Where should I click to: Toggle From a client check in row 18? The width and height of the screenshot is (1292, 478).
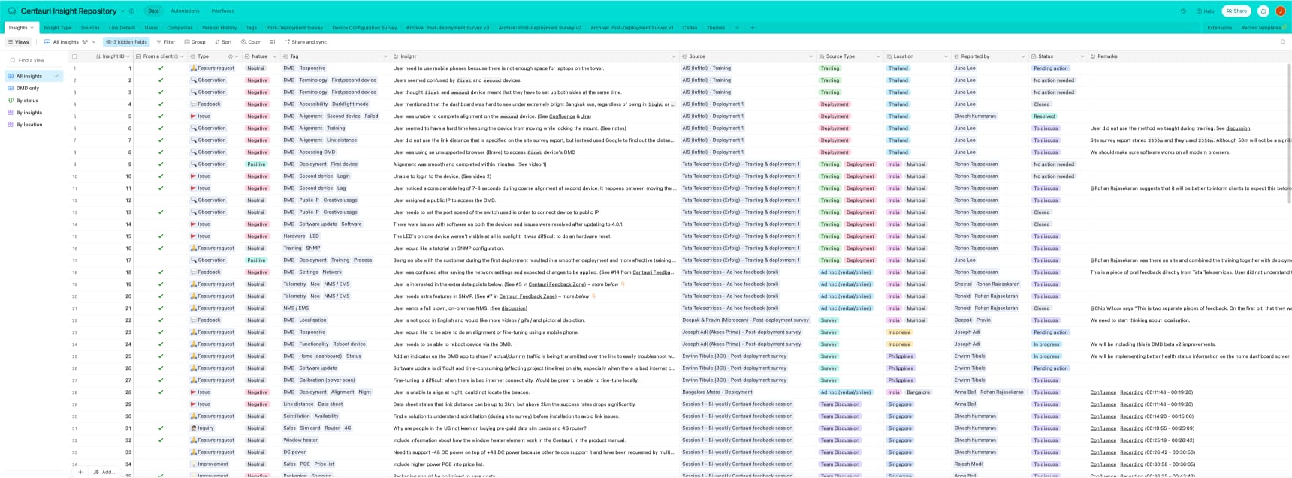click(x=160, y=272)
